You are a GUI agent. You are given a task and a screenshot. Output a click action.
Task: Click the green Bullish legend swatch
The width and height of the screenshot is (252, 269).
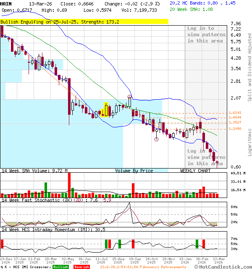(x=61, y=267)
